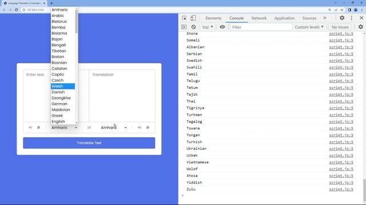Select Maldivian in the dropdown list
Image resolution: width=366 pixels, height=205 pixels.
[63, 110]
